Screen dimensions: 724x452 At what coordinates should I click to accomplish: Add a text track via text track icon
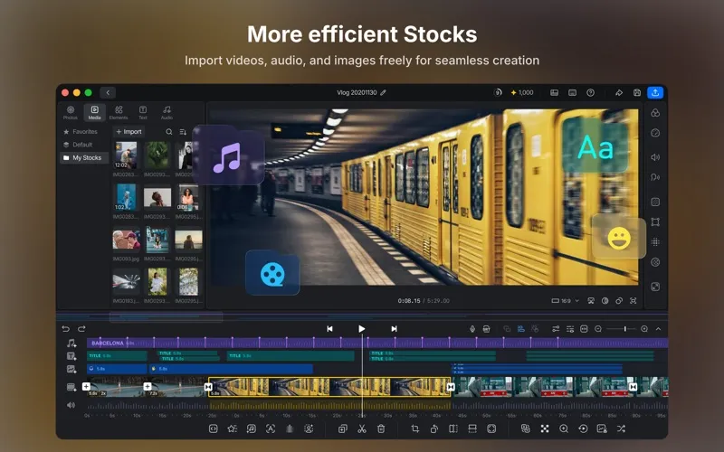[x=71, y=356]
